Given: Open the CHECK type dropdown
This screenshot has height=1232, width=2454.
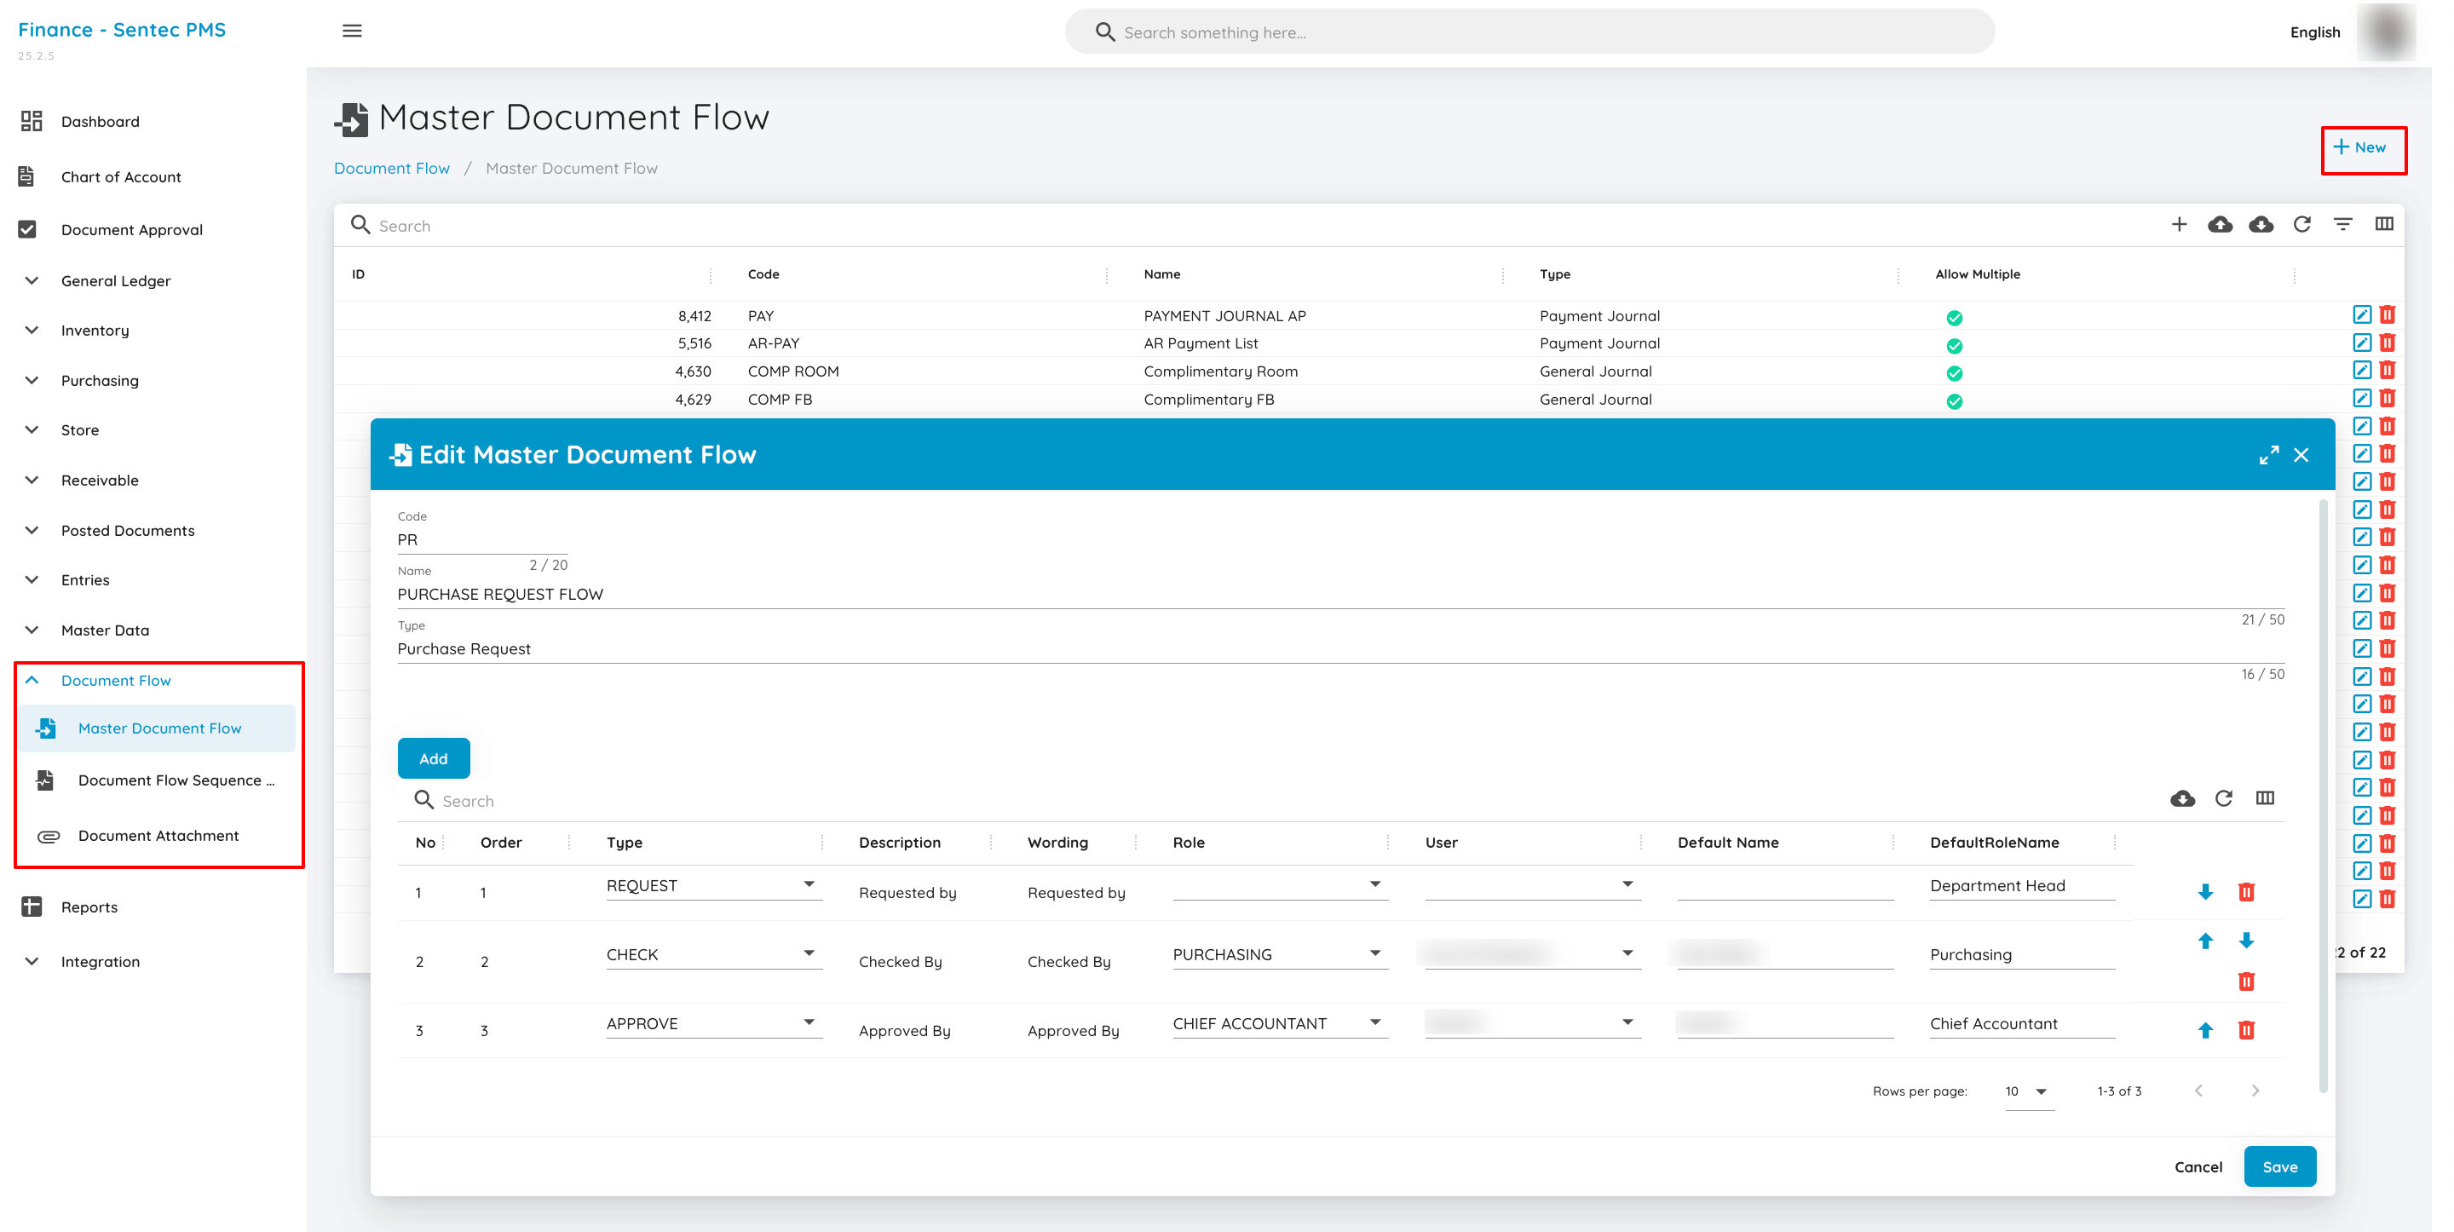Looking at the screenshot, I should coord(713,955).
